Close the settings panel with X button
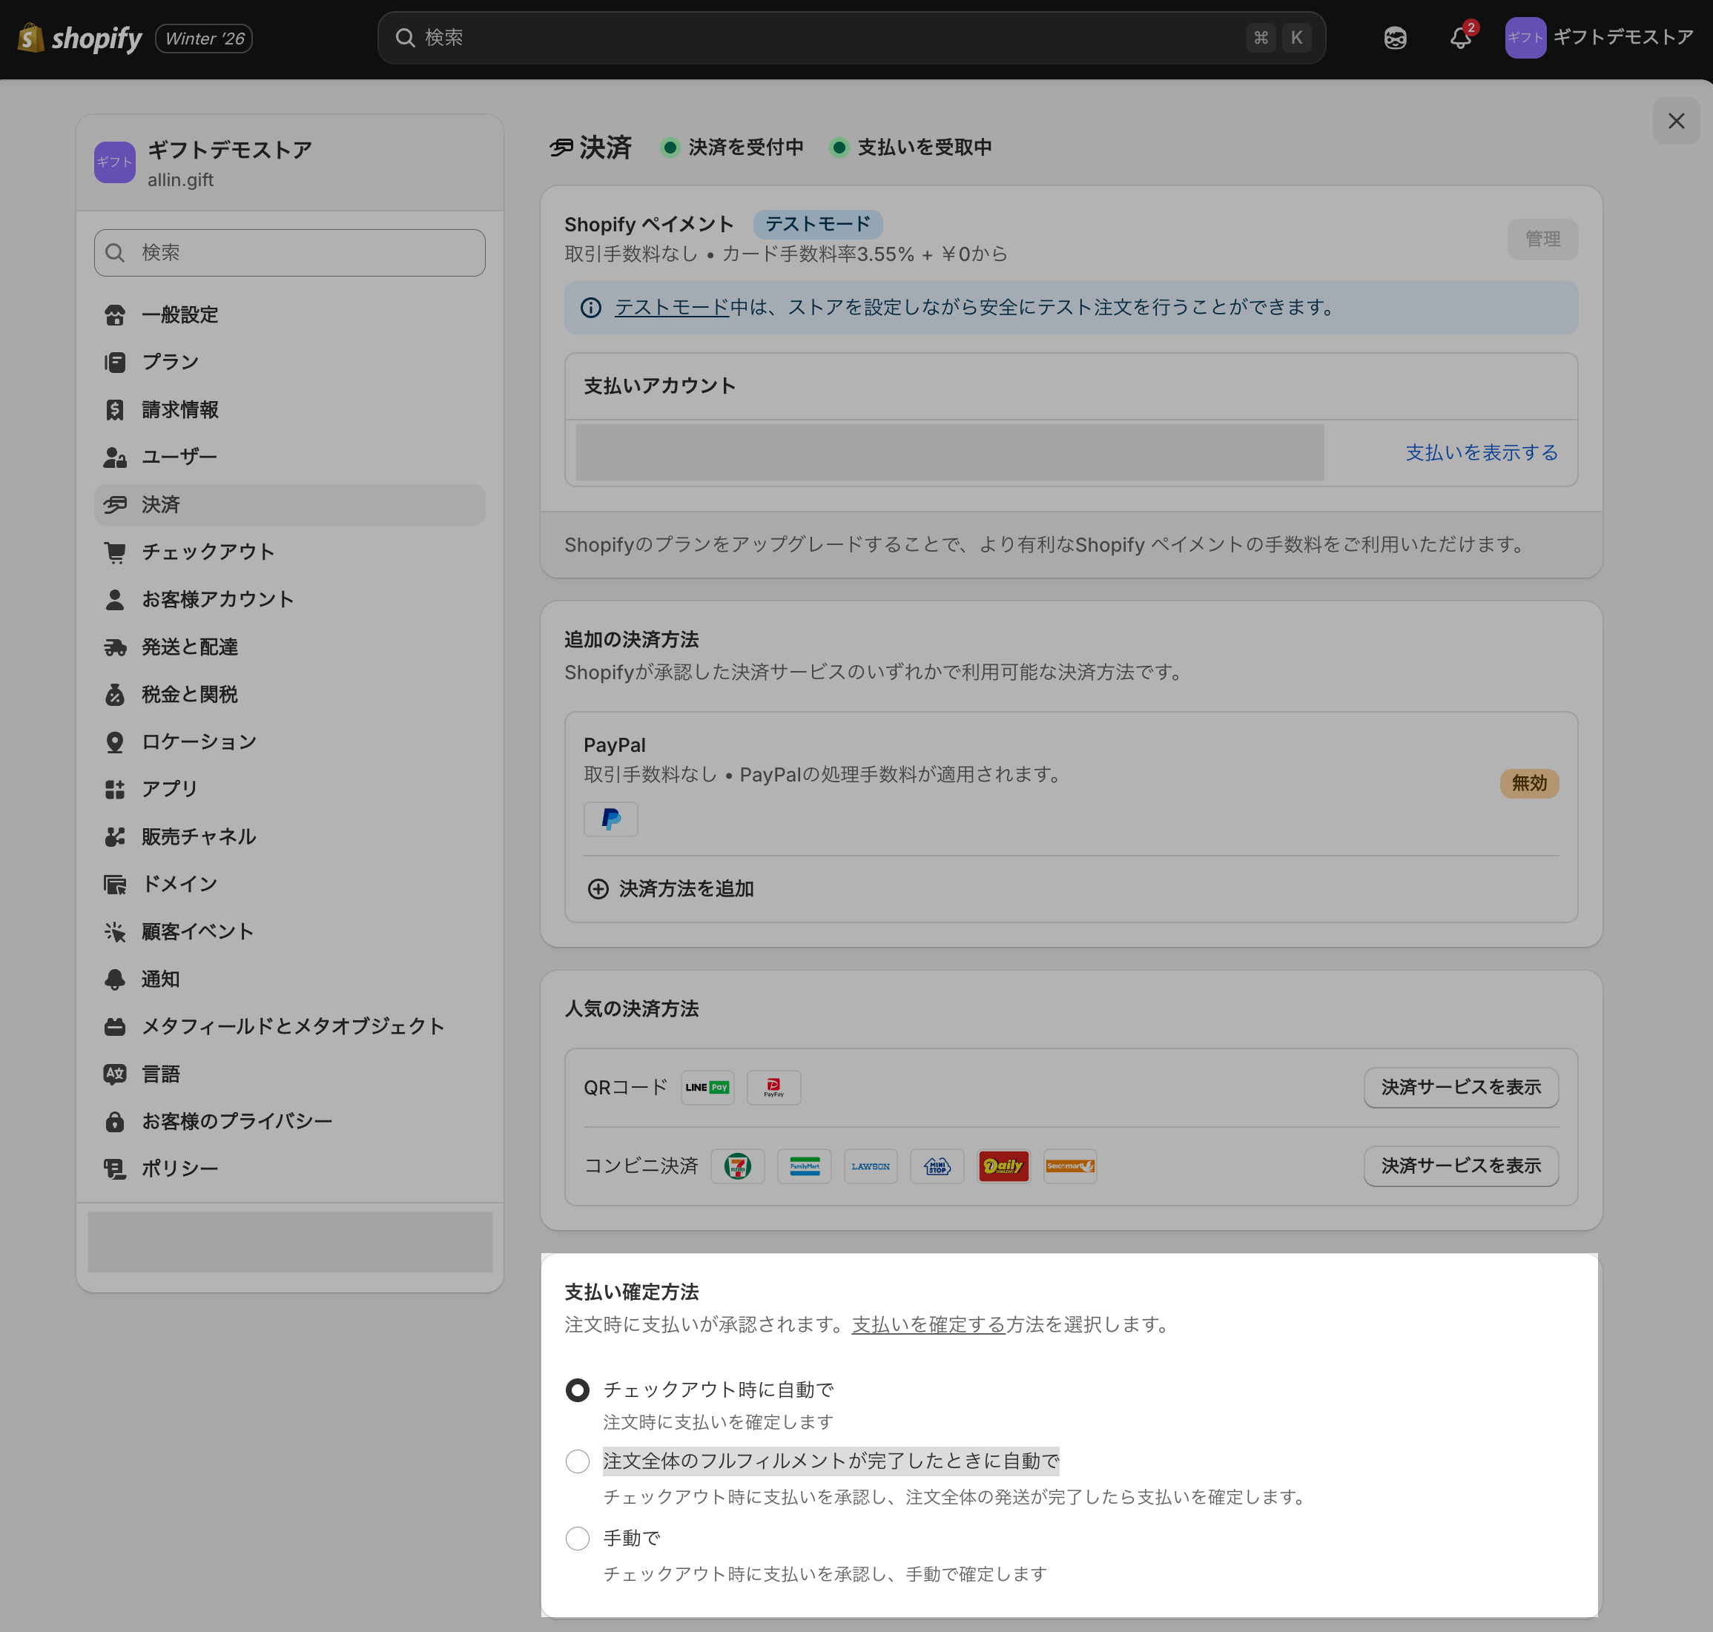This screenshot has width=1713, height=1632. (1676, 121)
